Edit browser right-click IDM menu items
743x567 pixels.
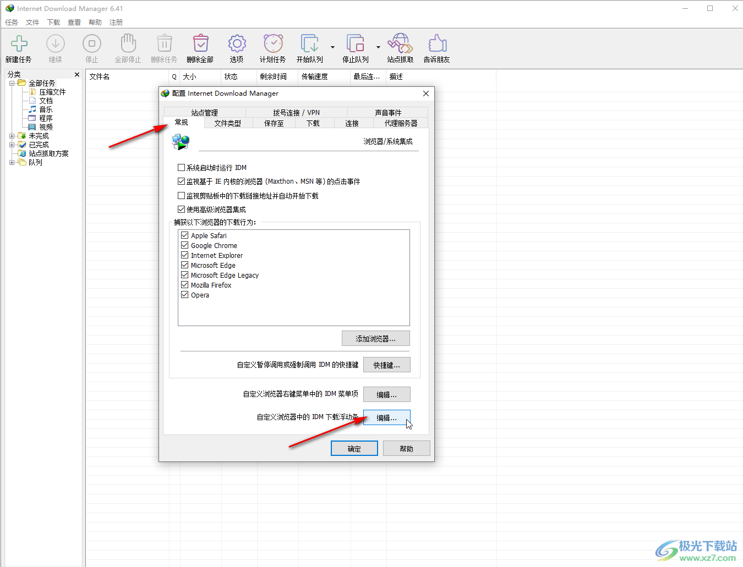click(387, 394)
